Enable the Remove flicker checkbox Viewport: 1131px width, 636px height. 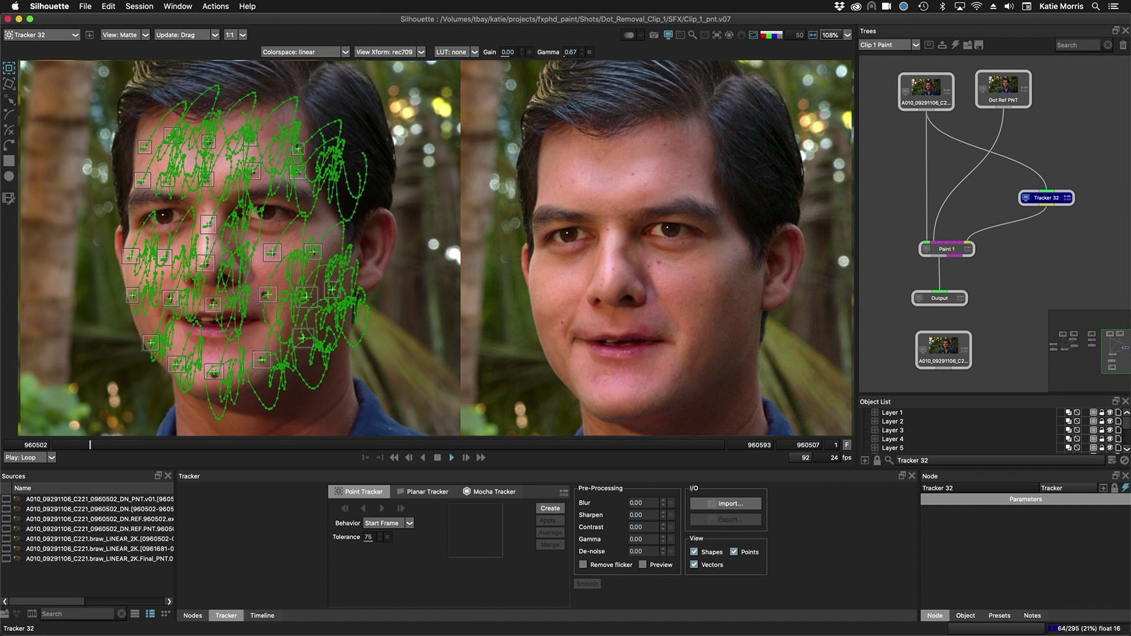coord(583,565)
